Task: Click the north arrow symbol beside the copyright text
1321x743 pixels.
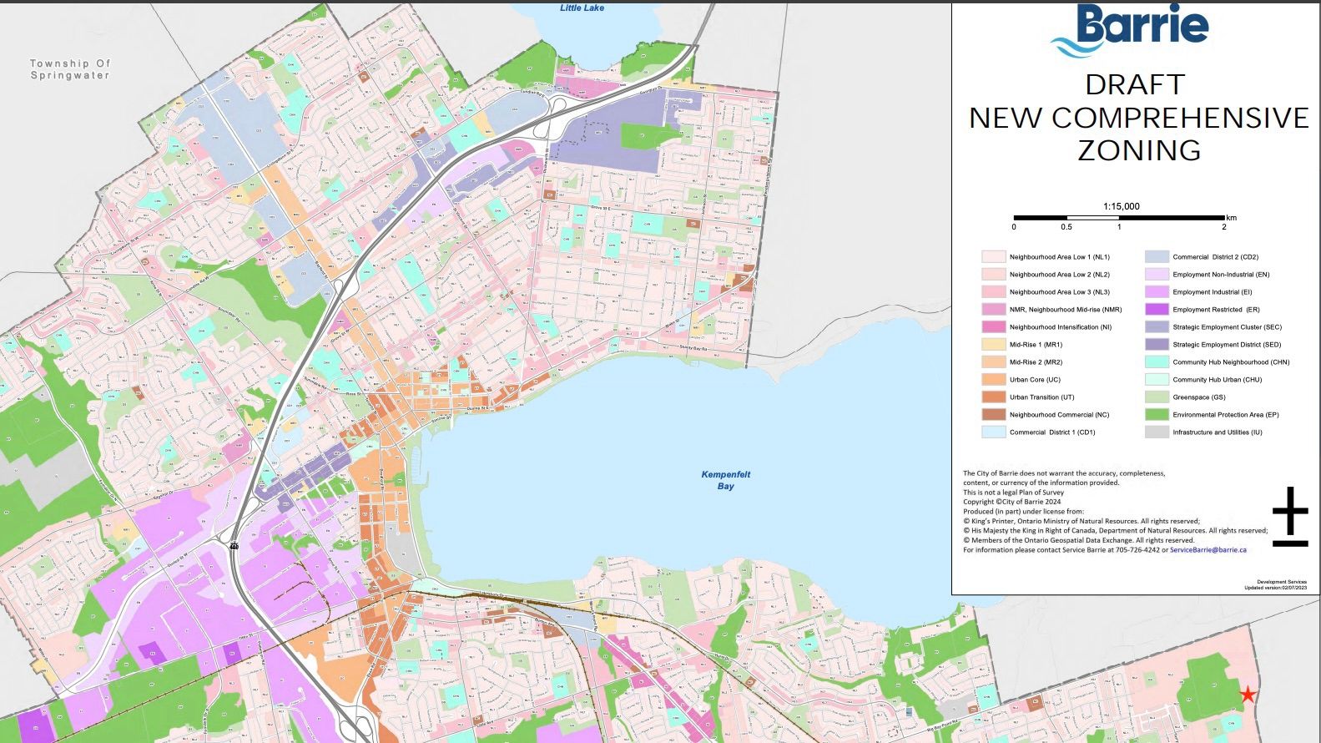Action: coord(1289,517)
